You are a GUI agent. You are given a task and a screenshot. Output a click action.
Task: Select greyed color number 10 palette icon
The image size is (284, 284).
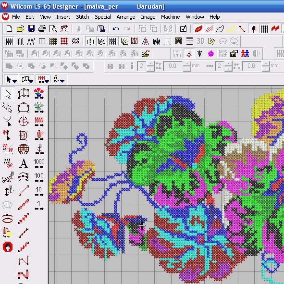135,54
